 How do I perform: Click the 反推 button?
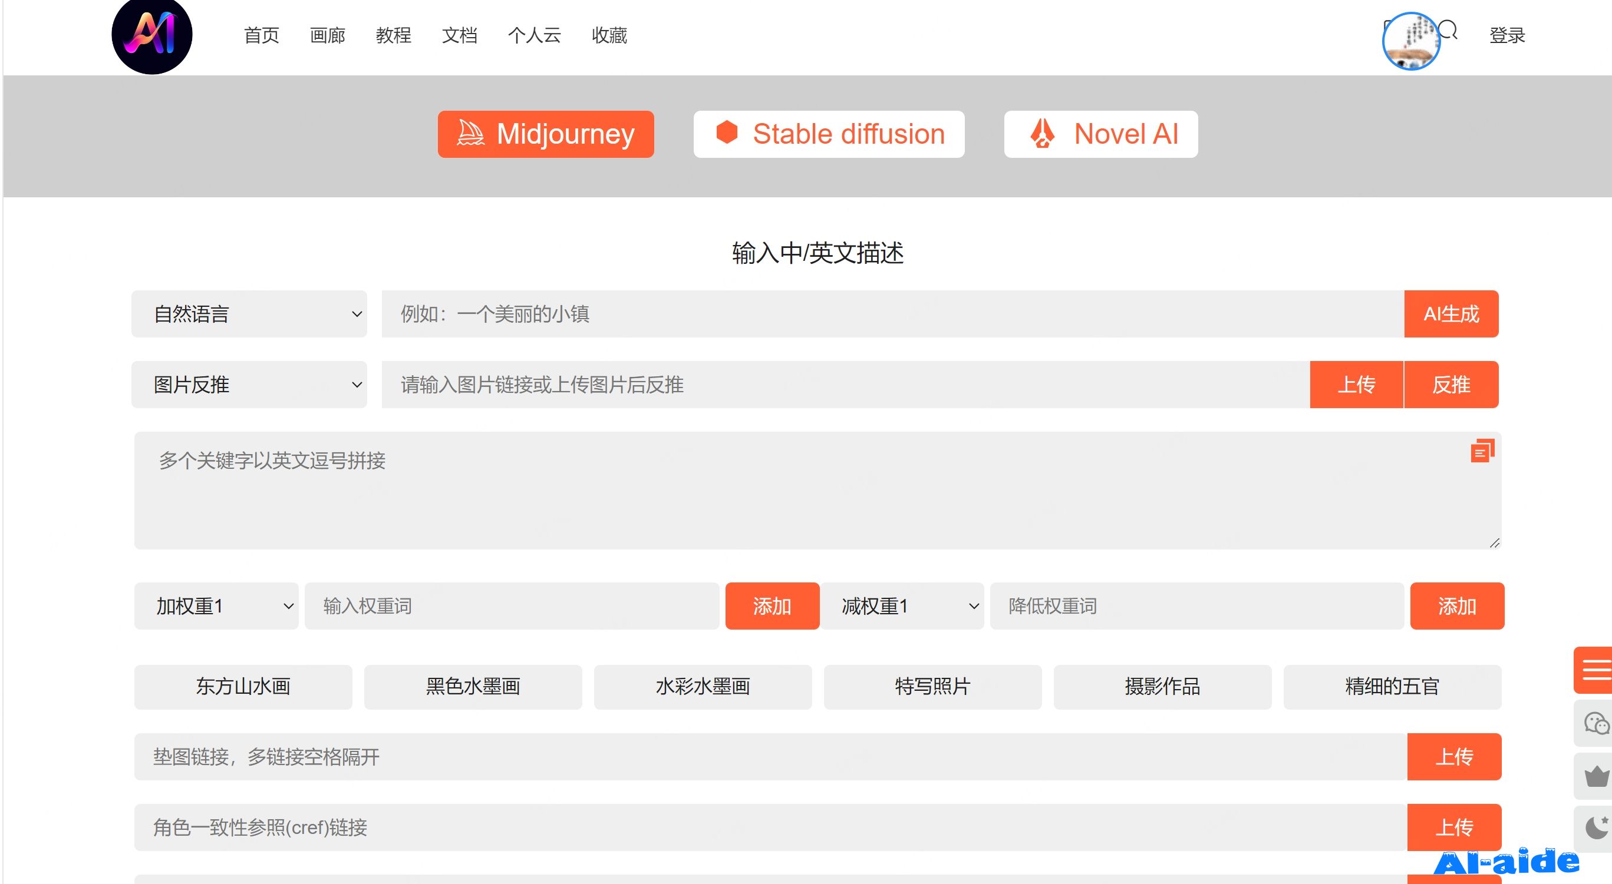click(x=1451, y=385)
